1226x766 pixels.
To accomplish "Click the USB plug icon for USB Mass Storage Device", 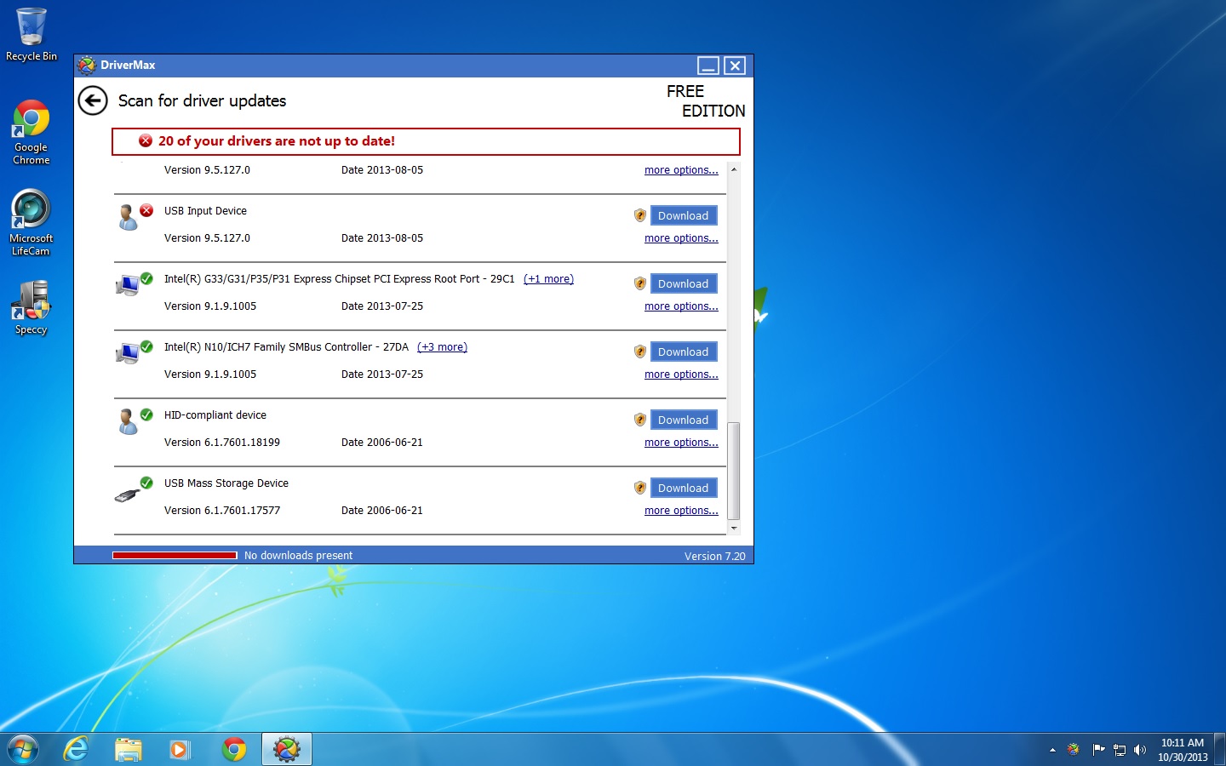I will pyautogui.click(x=127, y=494).
